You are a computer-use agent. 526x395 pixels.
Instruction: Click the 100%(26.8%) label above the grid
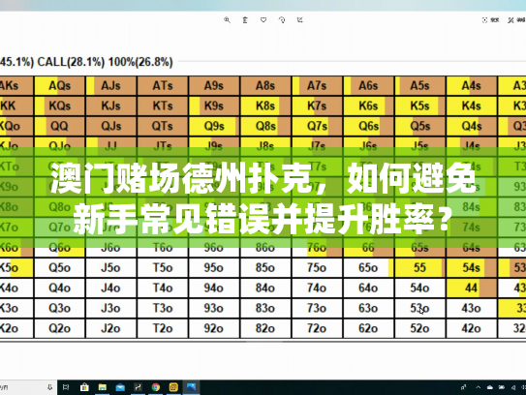pyautogui.click(x=140, y=62)
